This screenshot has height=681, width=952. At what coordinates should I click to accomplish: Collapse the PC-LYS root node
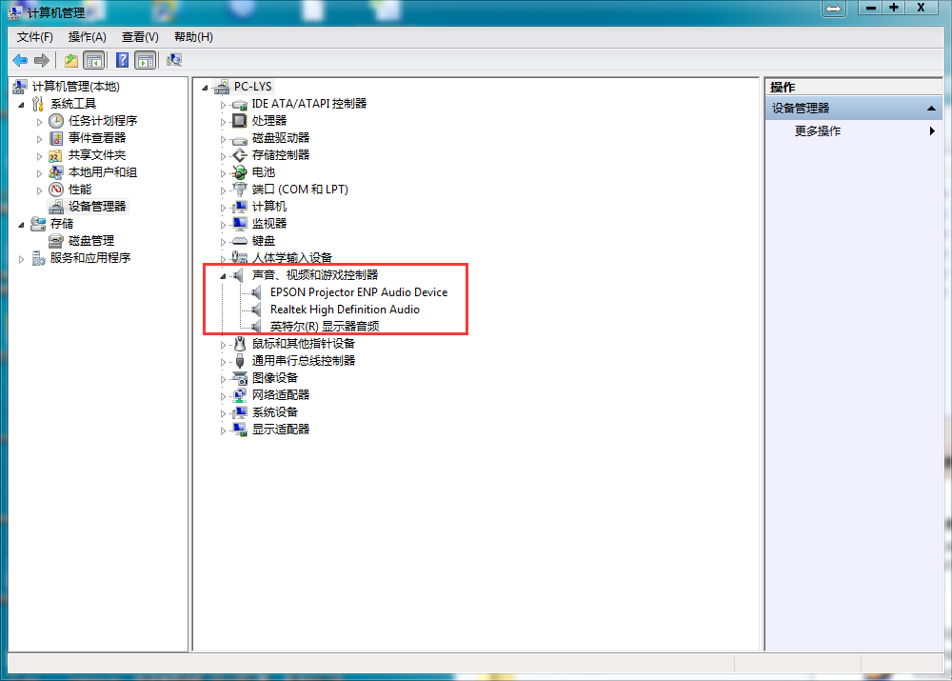[206, 88]
